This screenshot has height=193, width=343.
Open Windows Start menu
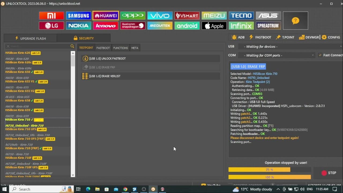5,189
